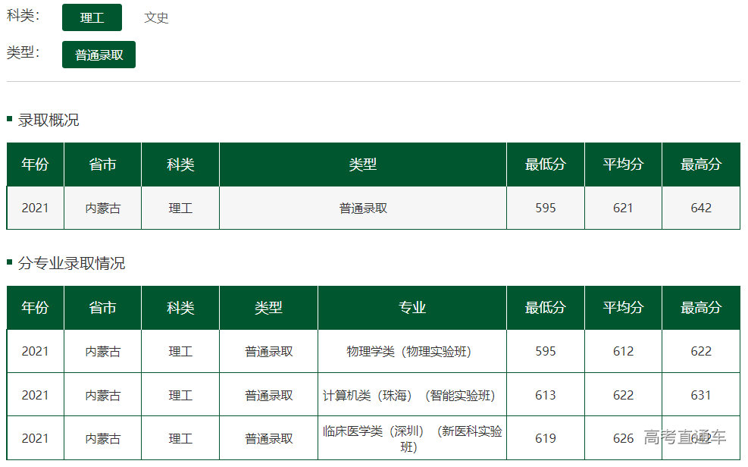Click the 专业 column header
This screenshot has width=748, height=467.
coord(412,308)
